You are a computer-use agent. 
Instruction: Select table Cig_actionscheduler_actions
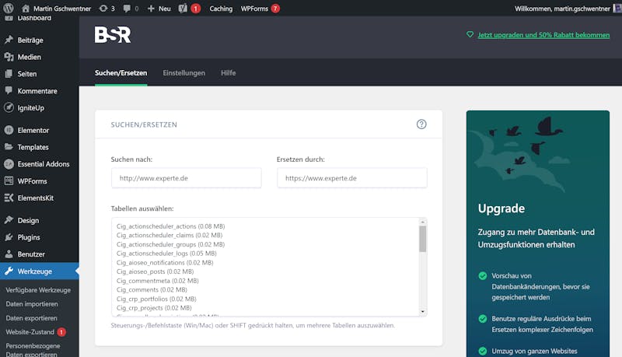point(170,226)
